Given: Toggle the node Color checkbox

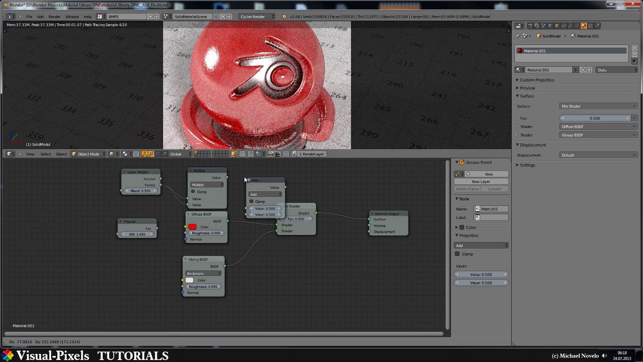Looking at the screenshot, I should tap(462, 227).
